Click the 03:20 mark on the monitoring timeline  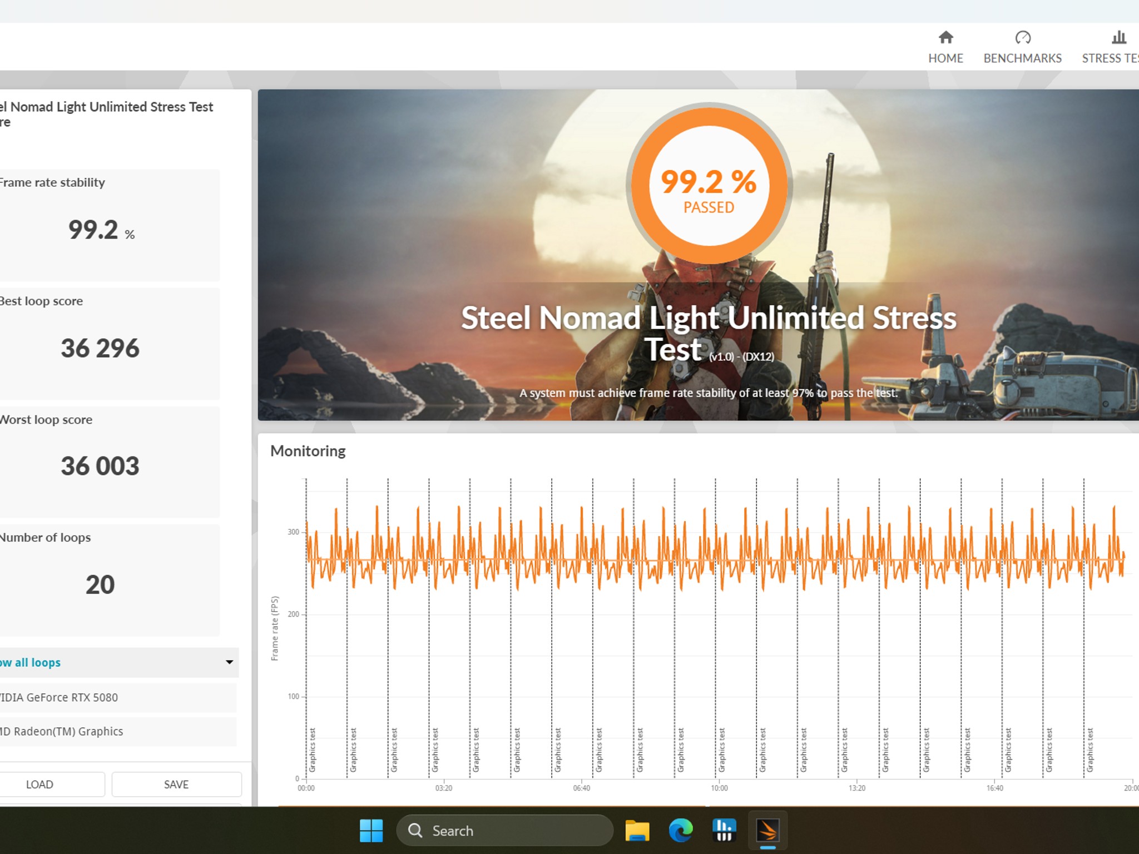coord(443,788)
